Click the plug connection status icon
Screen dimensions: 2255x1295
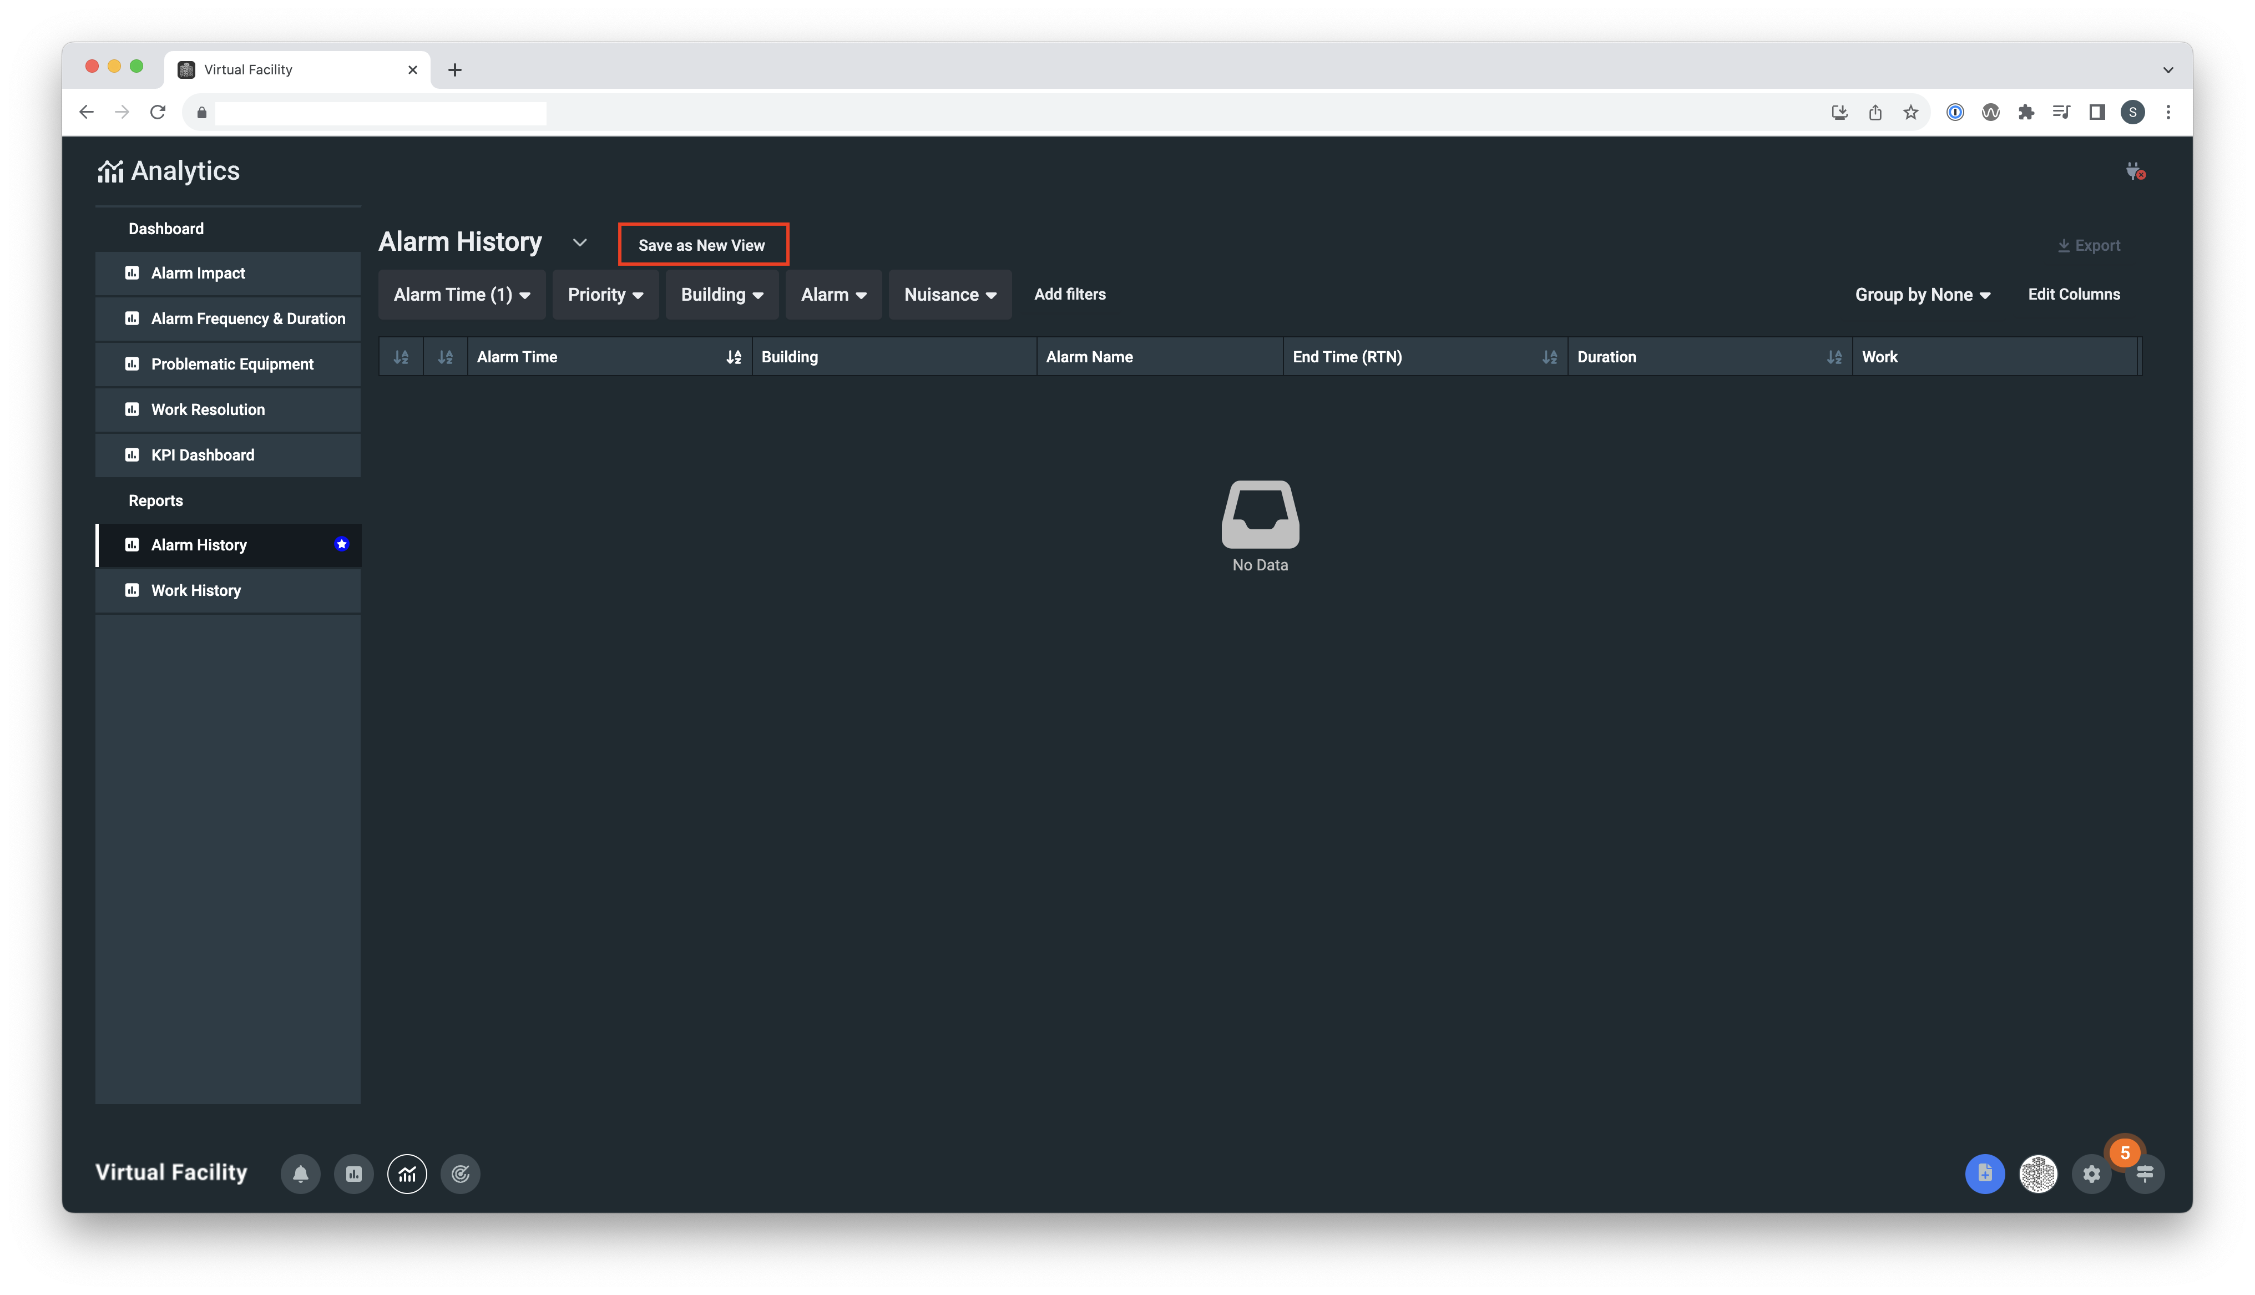click(2135, 171)
